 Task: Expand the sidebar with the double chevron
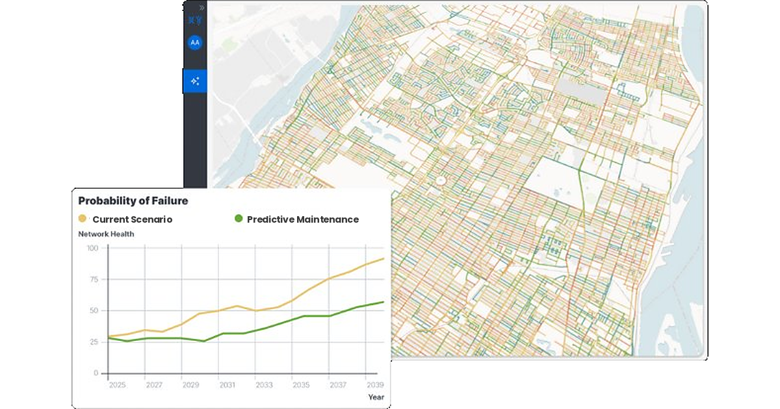point(202,8)
